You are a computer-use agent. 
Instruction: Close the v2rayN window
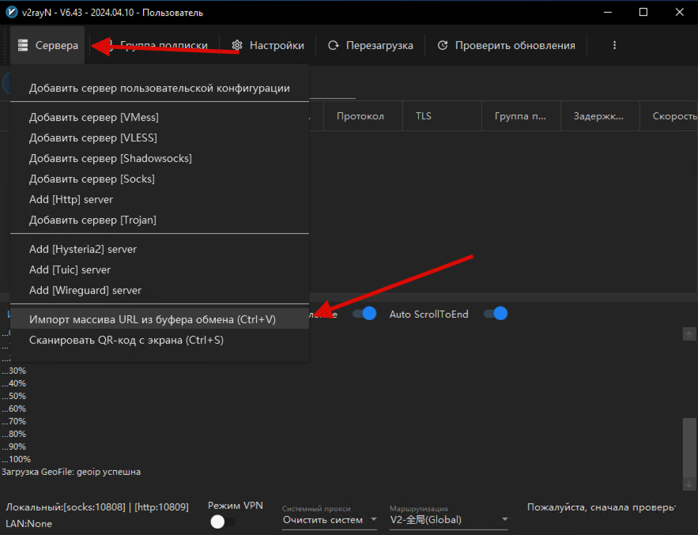[x=679, y=13]
